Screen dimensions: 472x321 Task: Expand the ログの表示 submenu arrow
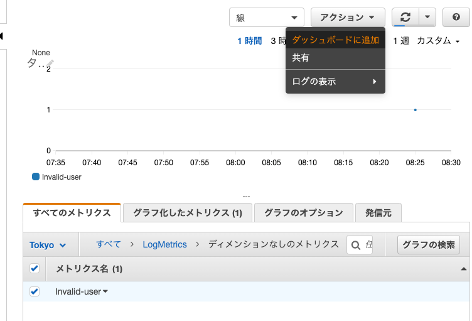pyautogui.click(x=374, y=82)
